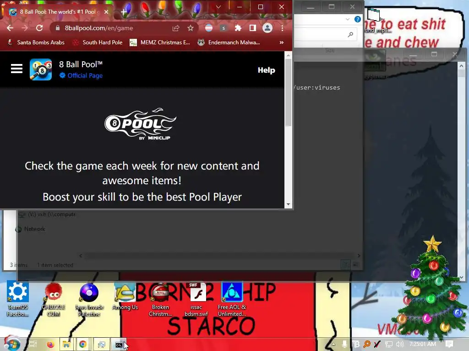Click the striped flag extension icon
Viewport: 469px width, 351px height.
pyautogui.click(x=209, y=28)
